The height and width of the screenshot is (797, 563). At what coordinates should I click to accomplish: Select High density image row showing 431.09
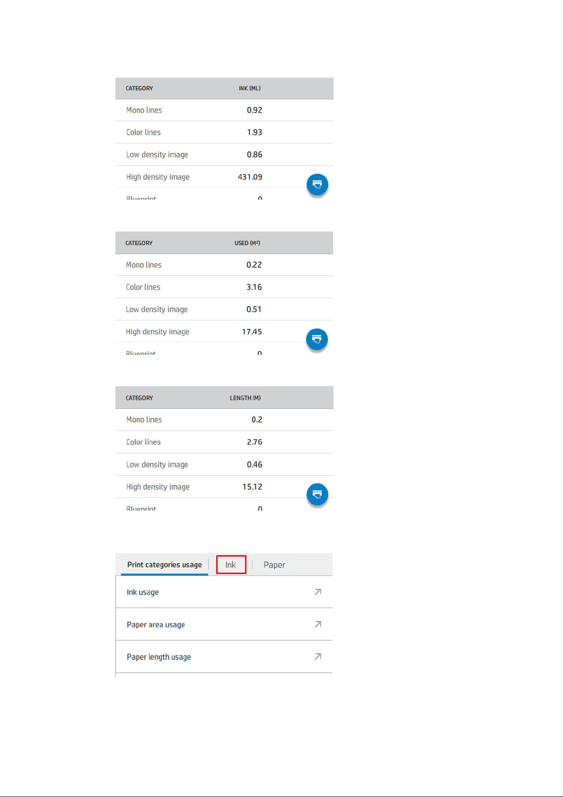(x=224, y=177)
